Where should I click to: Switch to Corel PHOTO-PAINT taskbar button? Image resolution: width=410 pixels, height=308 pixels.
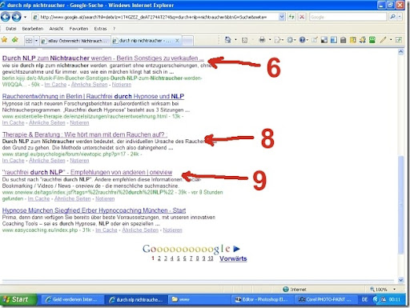[325, 300]
